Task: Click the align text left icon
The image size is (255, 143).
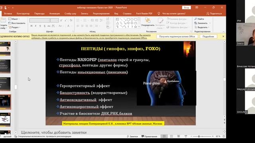Action: (x=78, y=26)
